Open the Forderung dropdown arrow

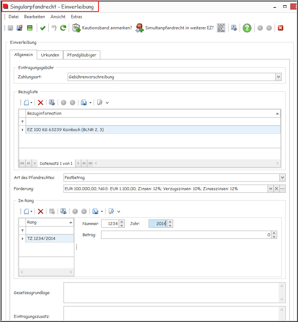click(271, 189)
